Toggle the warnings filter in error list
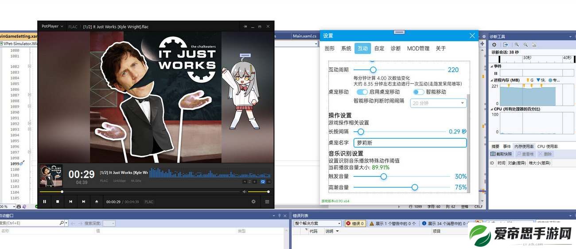Screen dimensions: 576x249 (x=392, y=223)
